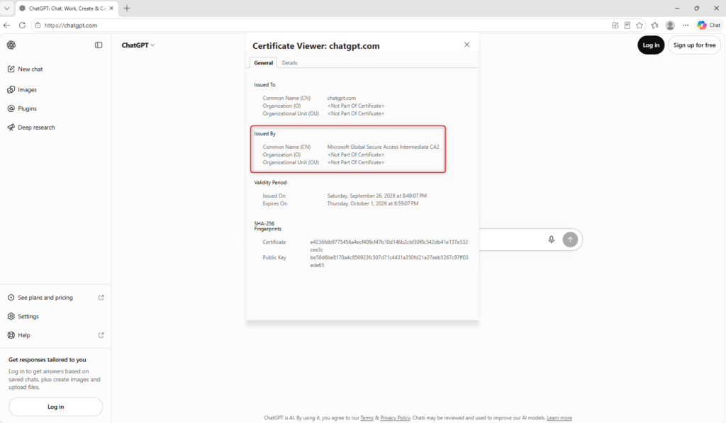Go back with the browser back arrow
The width and height of the screenshot is (726, 423).
coord(7,25)
